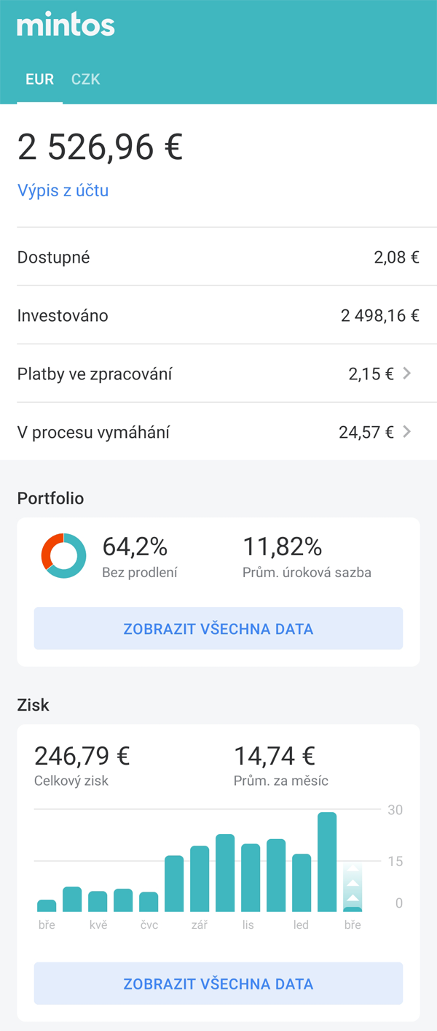The image size is (437, 1031).
Task: Click the portfolio donut chart icon
Action: pyautogui.click(x=63, y=556)
